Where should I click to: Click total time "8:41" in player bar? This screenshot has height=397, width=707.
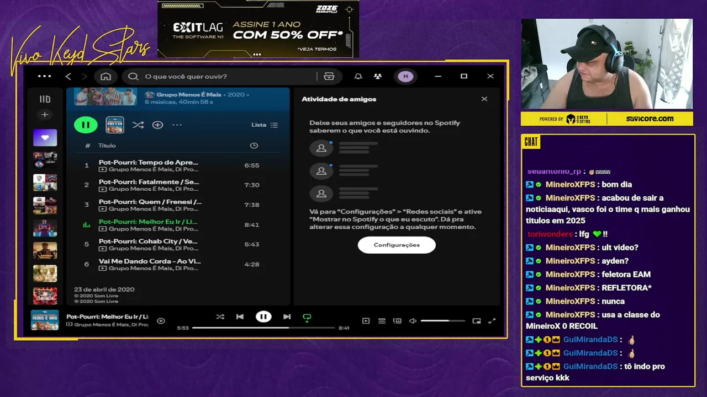click(344, 328)
